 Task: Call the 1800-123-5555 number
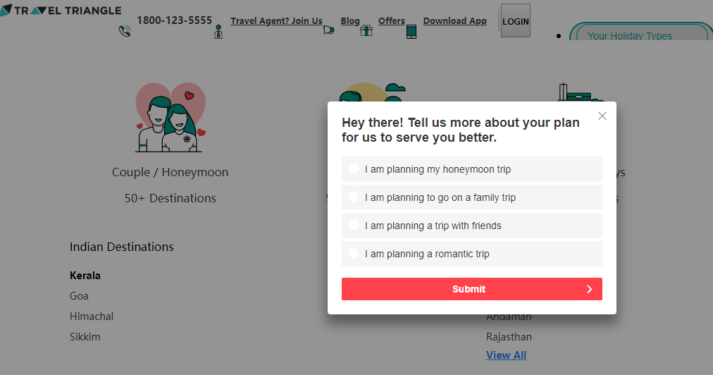click(x=174, y=20)
